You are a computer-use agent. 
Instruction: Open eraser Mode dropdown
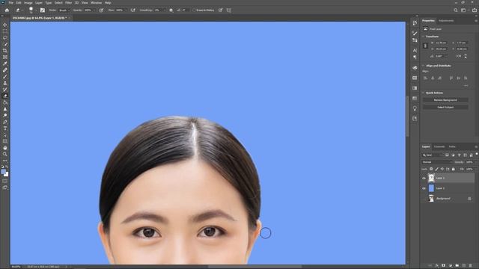pos(64,10)
